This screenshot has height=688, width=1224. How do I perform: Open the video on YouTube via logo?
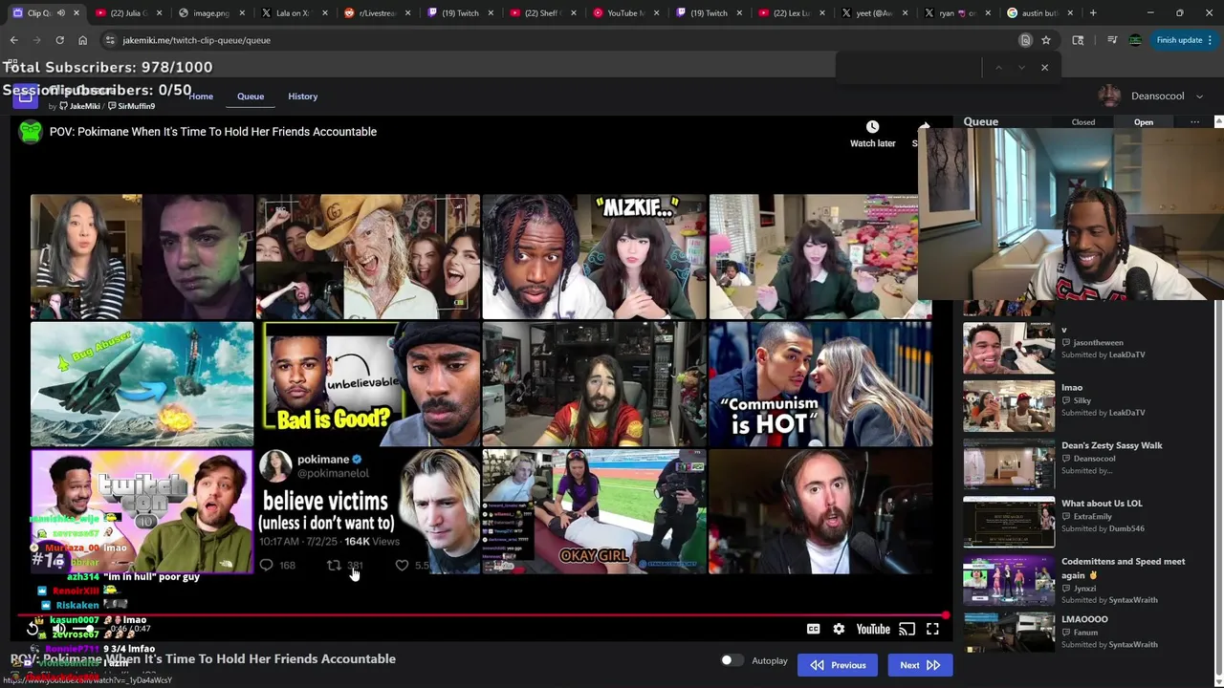[x=873, y=629]
